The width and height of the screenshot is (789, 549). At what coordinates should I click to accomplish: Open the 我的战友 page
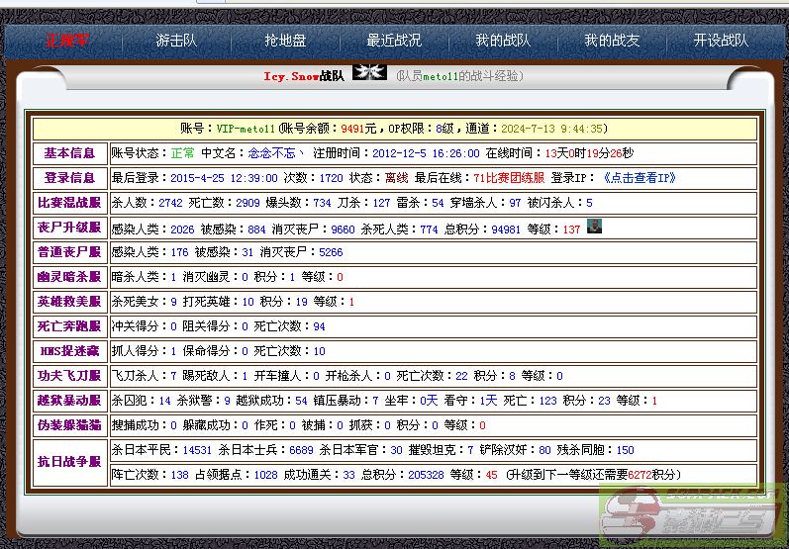[x=612, y=41]
